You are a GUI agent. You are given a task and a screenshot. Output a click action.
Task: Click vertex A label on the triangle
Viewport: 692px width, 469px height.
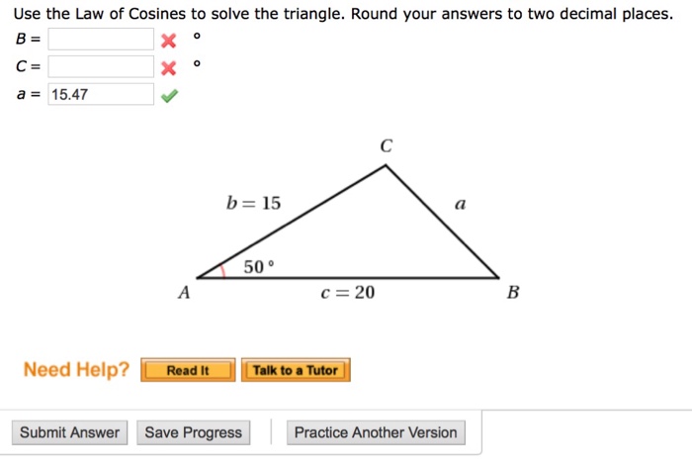(x=183, y=293)
